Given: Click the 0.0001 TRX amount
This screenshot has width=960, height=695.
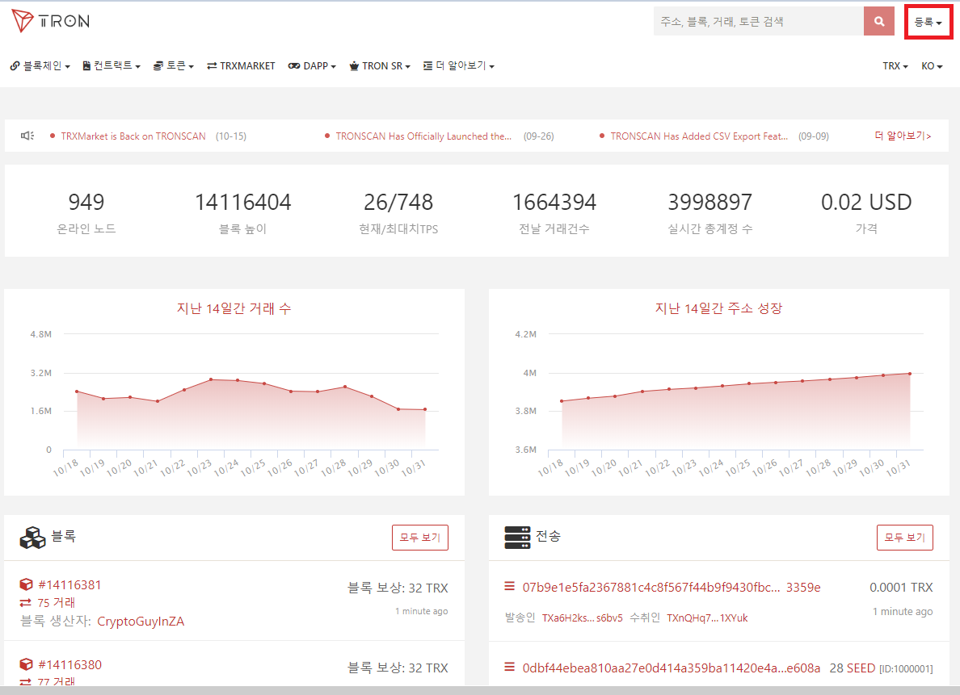Looking at the screenshot, I should point(901,588).
